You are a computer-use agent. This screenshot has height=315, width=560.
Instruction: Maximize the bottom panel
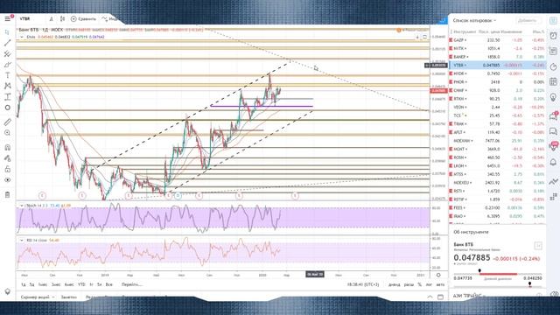tap(440, 297)
